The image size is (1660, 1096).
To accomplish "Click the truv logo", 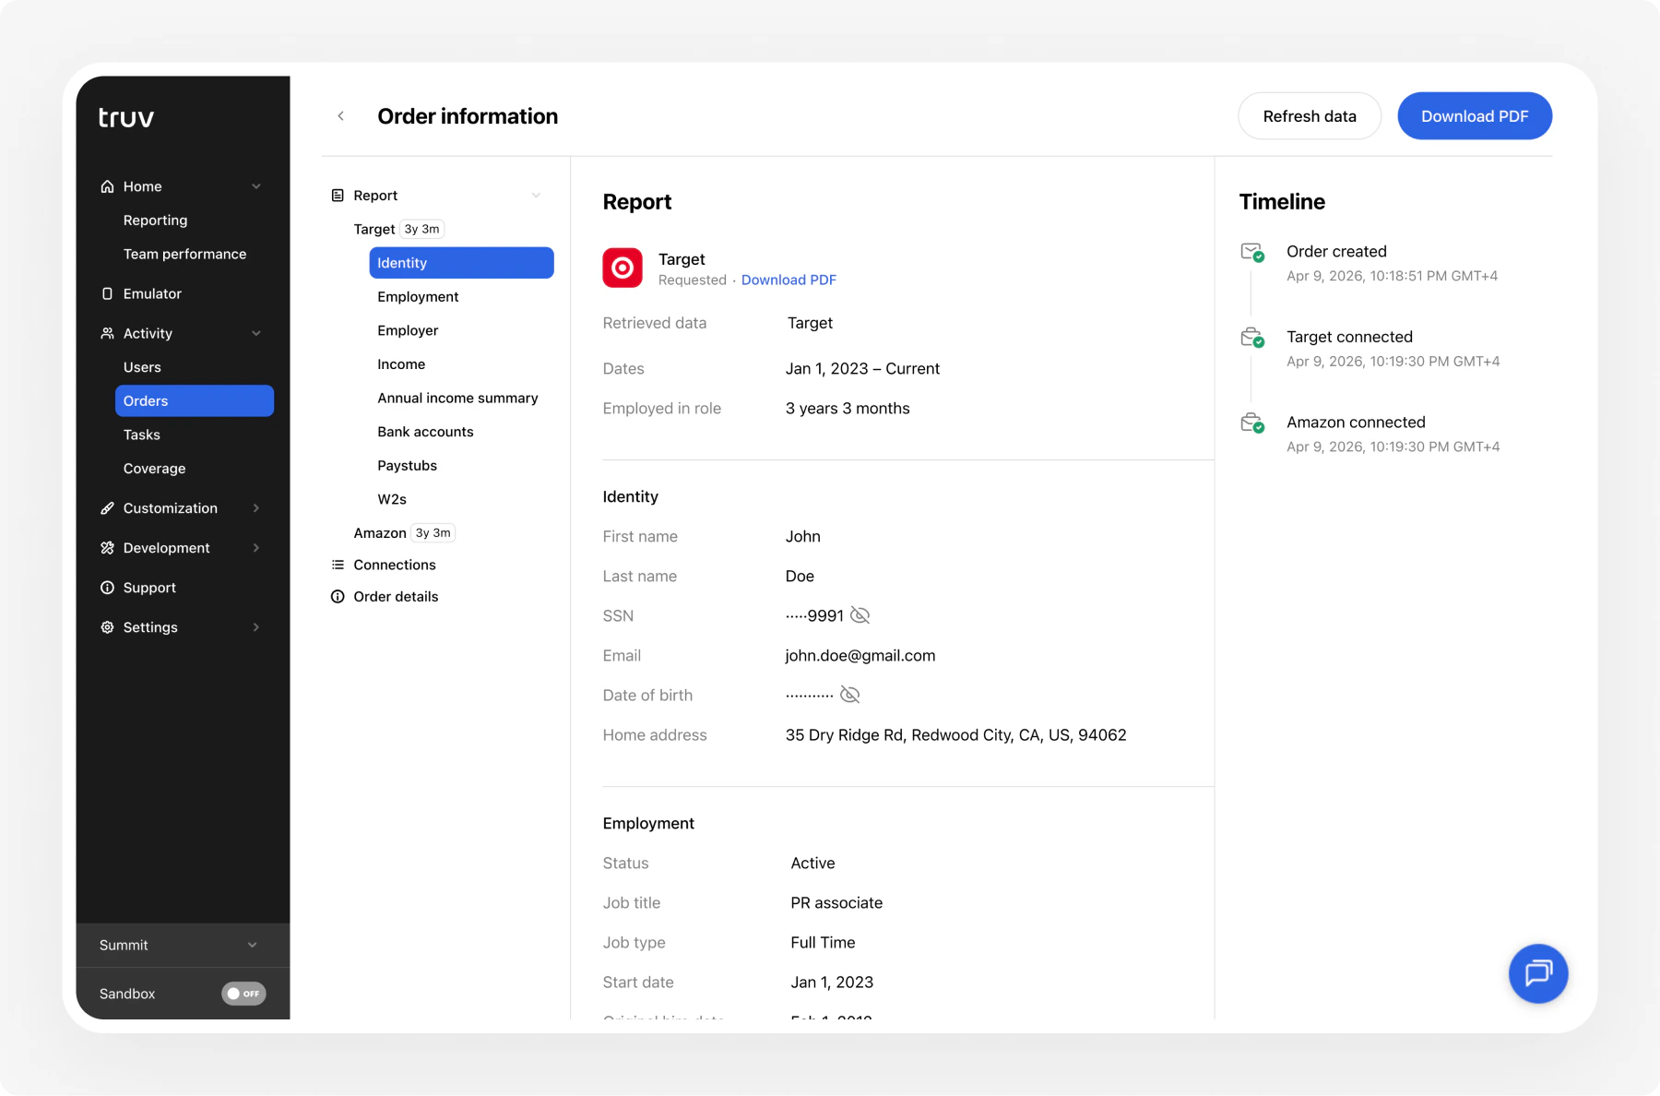I will (x=124, y=116).
